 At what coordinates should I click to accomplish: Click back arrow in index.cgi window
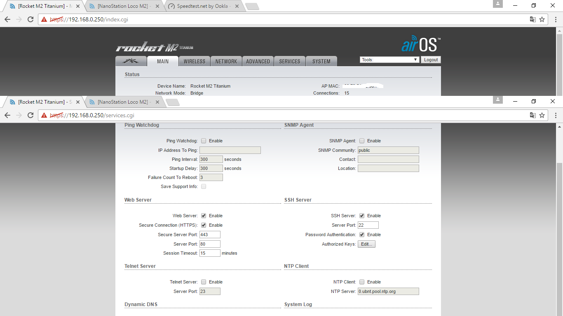7,19
